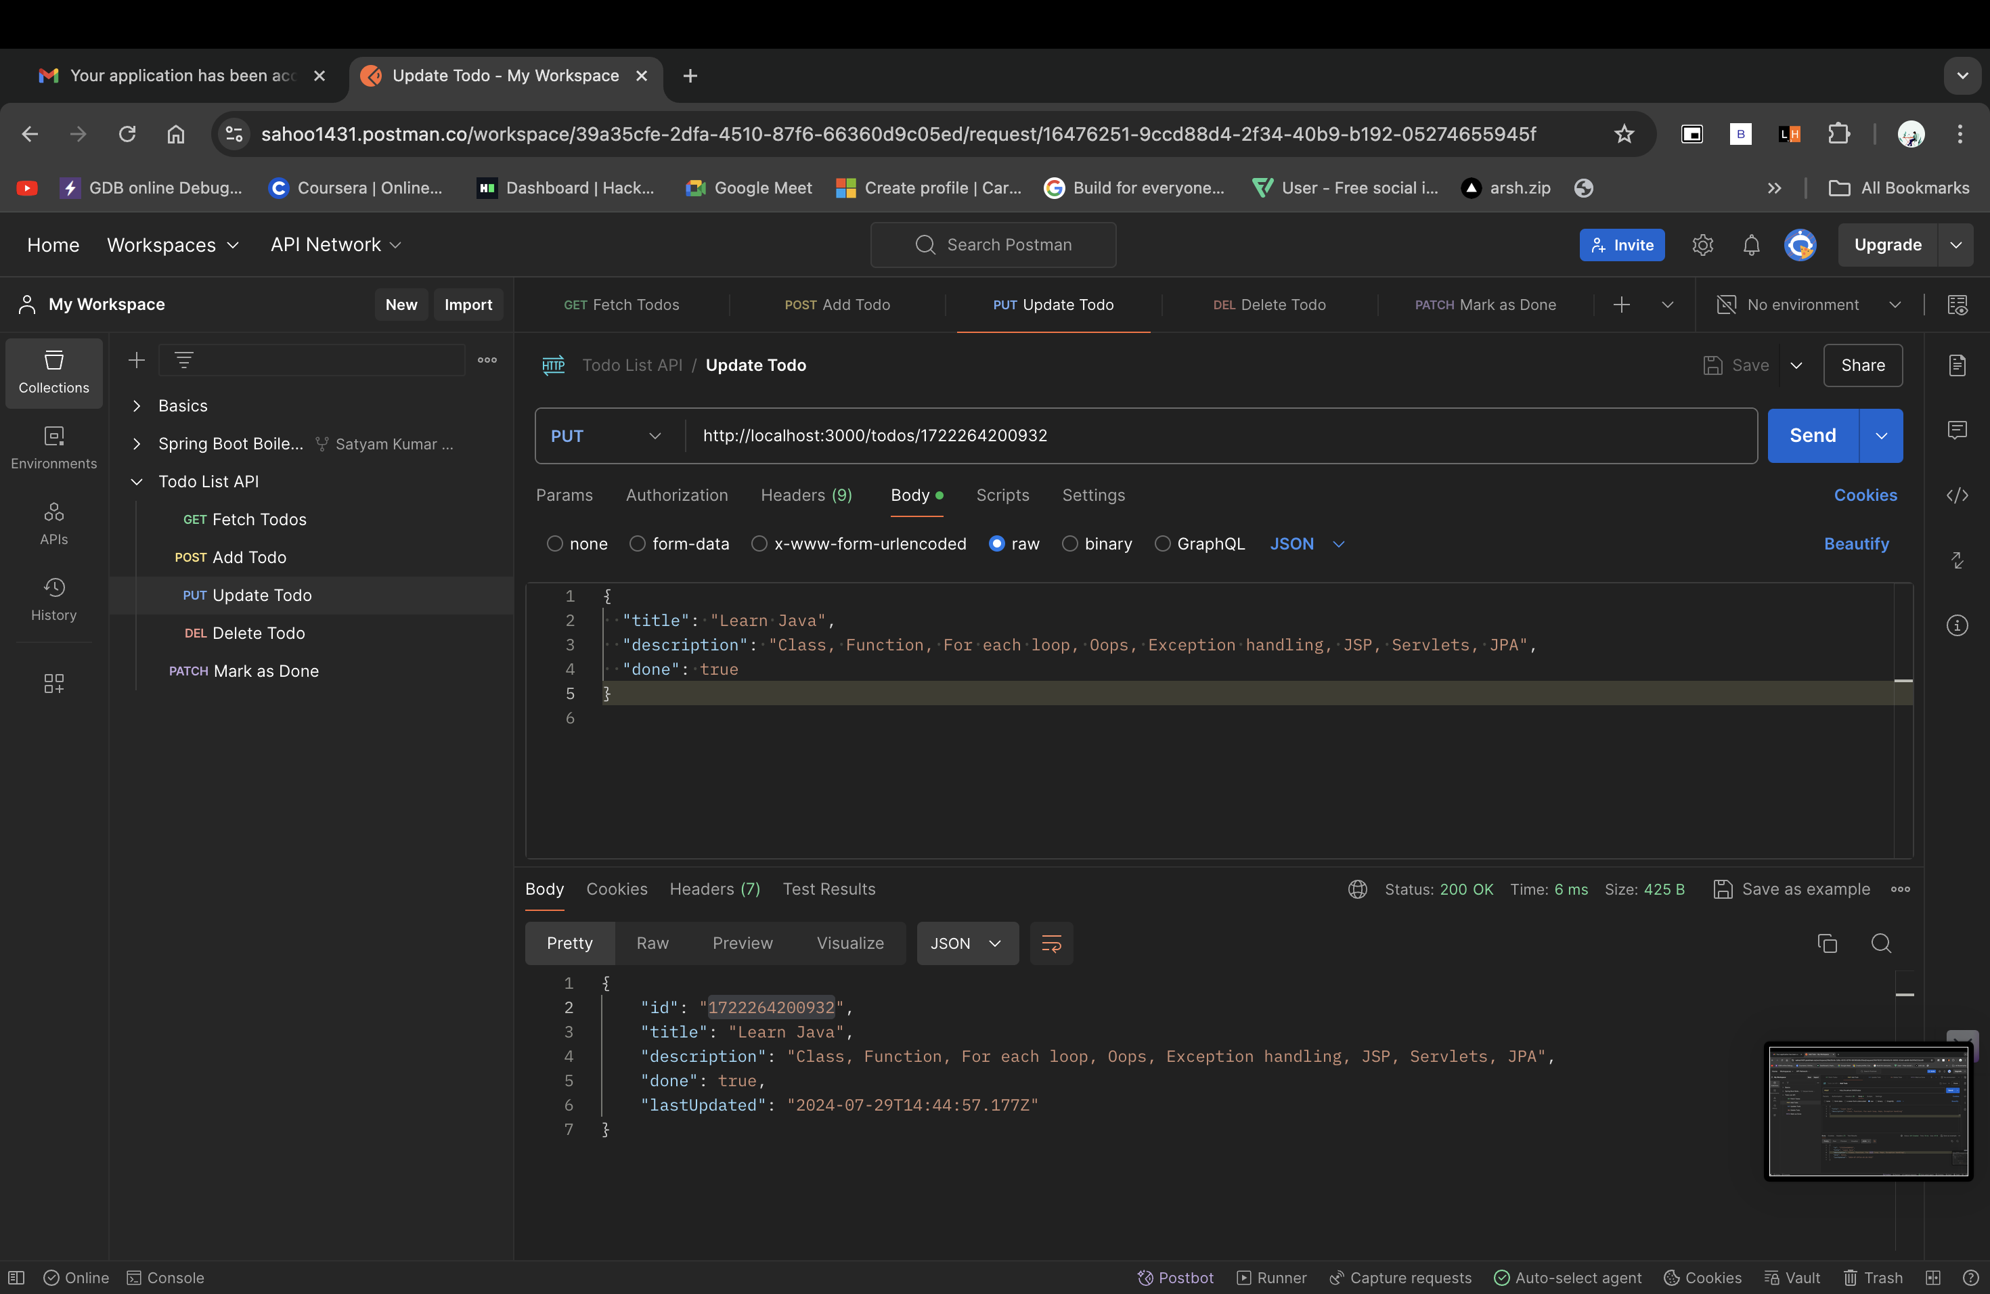The image size is (1990, 1294).
Task: Click the Import button
Action: pos(468,305)
